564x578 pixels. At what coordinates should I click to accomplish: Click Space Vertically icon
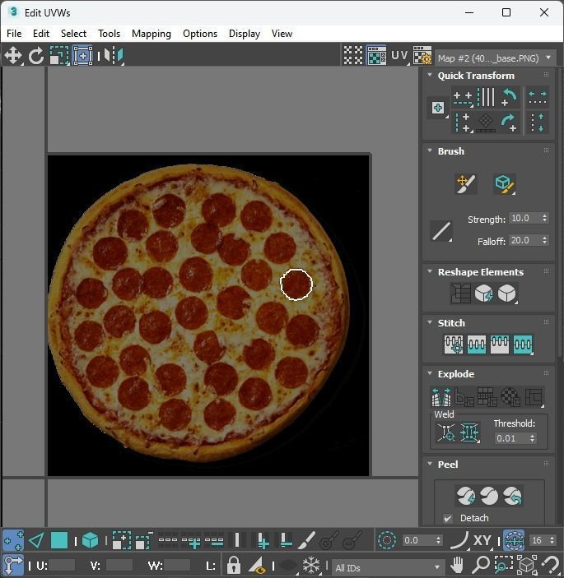pos(538,123)
